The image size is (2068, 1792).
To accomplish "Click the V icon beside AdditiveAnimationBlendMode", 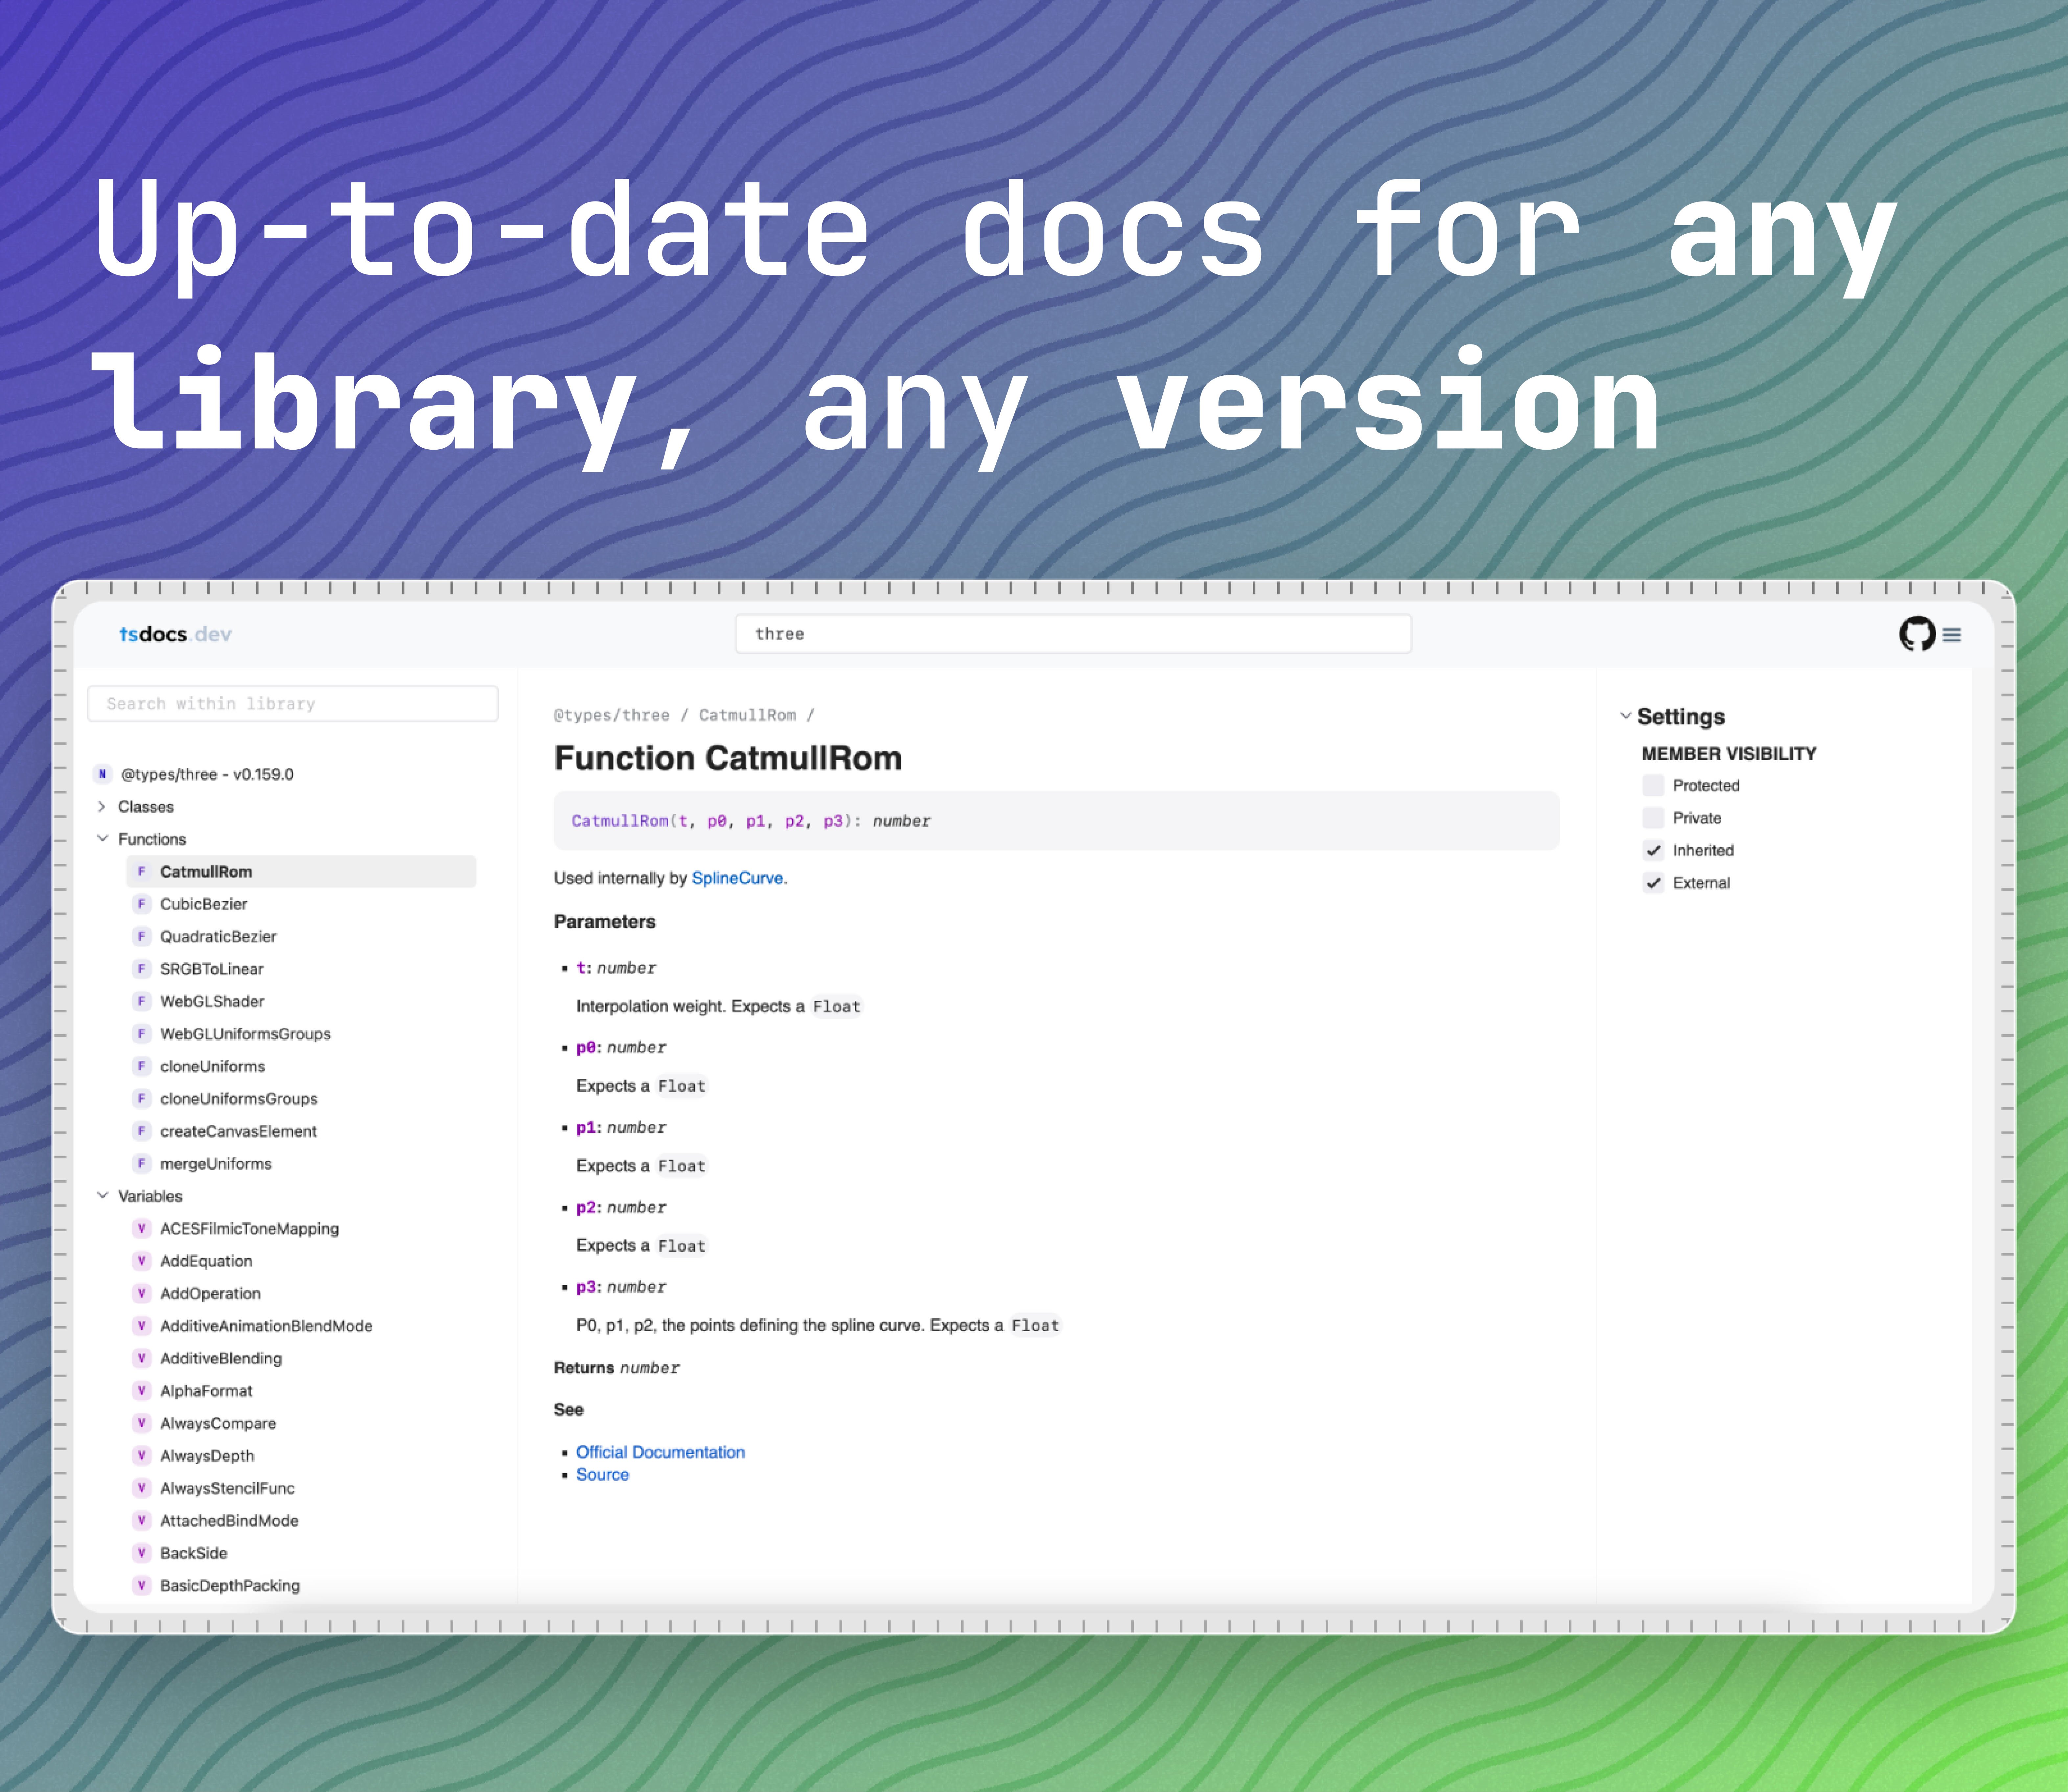I will point(142,1326).
